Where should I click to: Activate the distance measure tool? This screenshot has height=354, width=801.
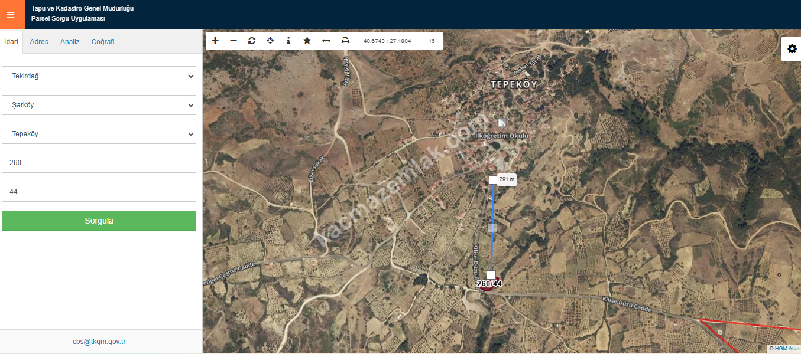coord(326,41)
